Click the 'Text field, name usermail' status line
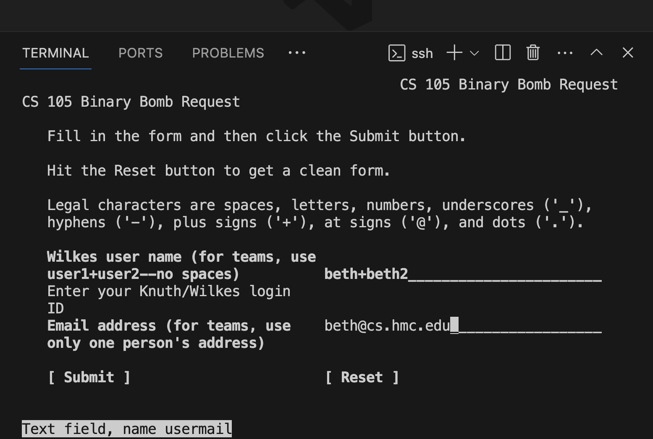The image size is (653, 439). click(126, 429)
